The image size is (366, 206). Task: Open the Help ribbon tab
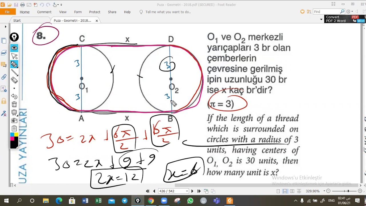pyautogui.click(x=127, y=12)
